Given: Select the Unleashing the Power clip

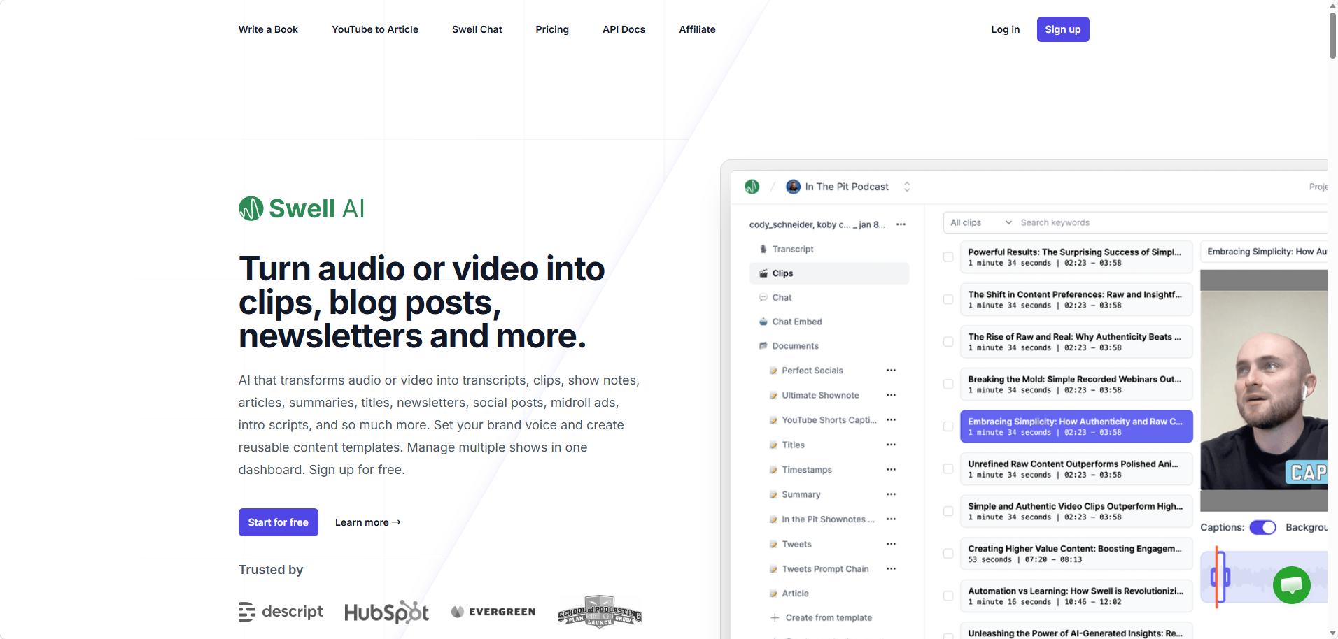Looking at the screenshot, I should coord(1076,632).
